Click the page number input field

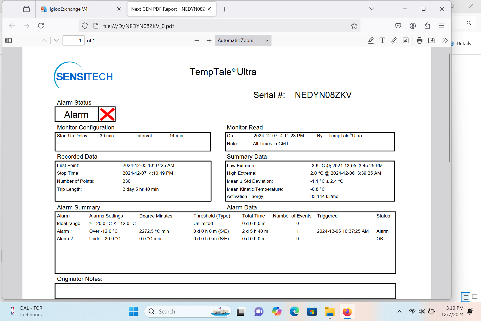(73, 40)
